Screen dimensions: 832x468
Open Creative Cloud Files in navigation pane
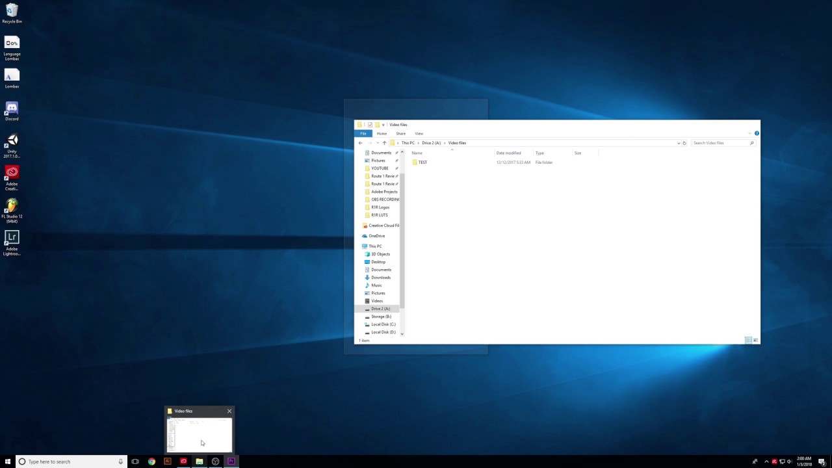380,226
